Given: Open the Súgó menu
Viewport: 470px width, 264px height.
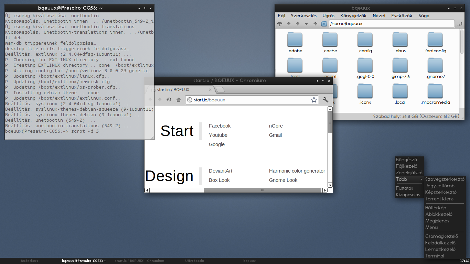Looking at the screenshot, I should (424, 15).
